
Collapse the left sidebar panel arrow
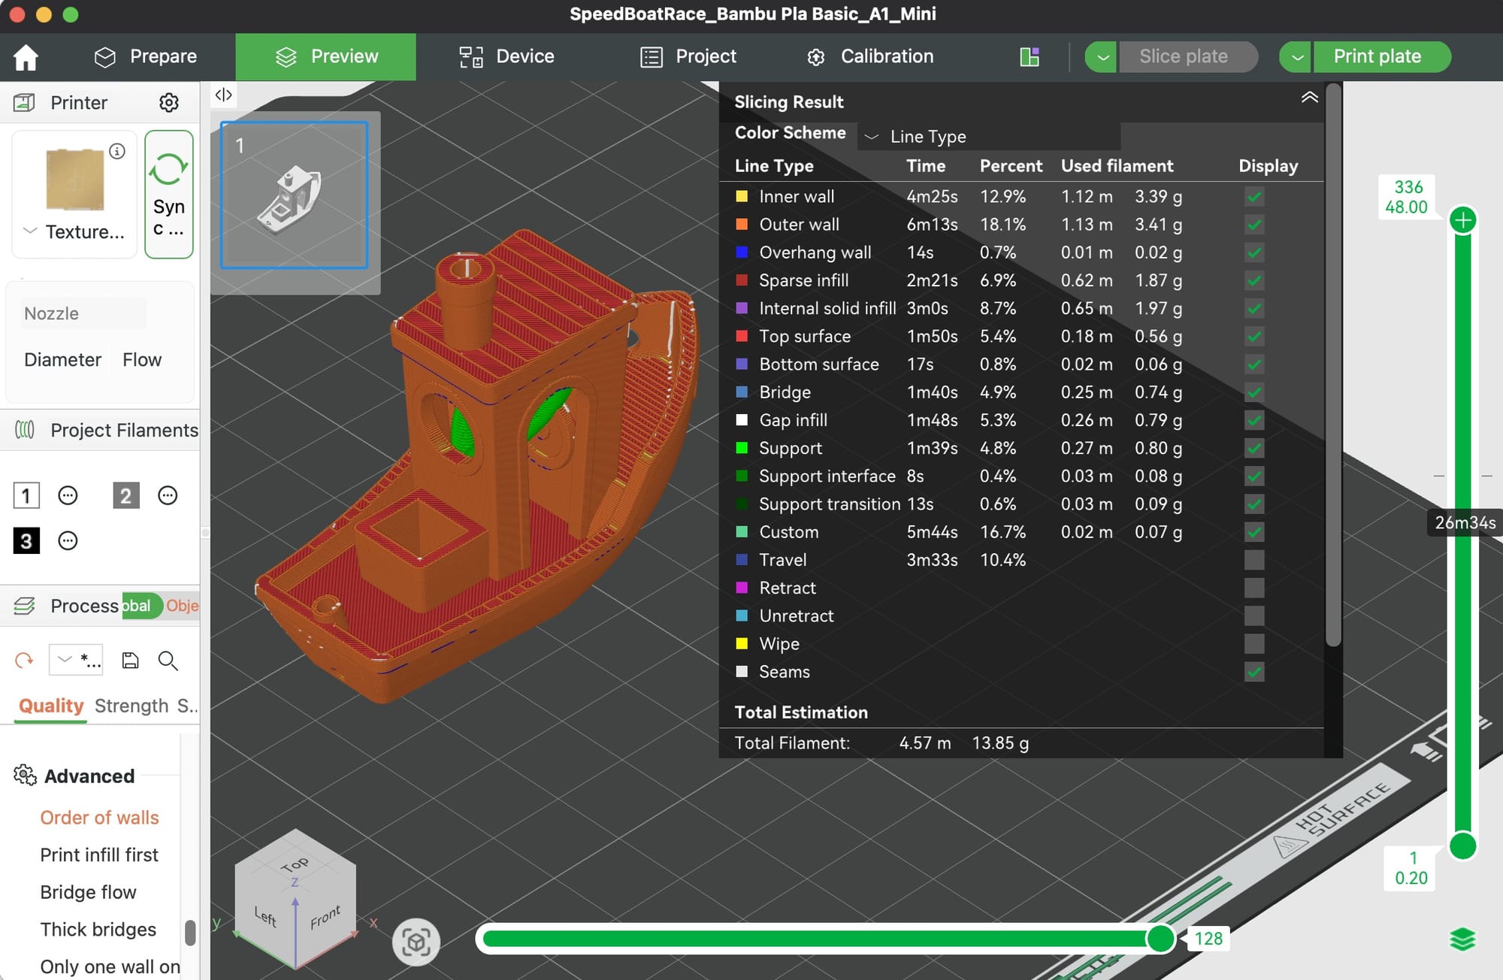point(223,95)
